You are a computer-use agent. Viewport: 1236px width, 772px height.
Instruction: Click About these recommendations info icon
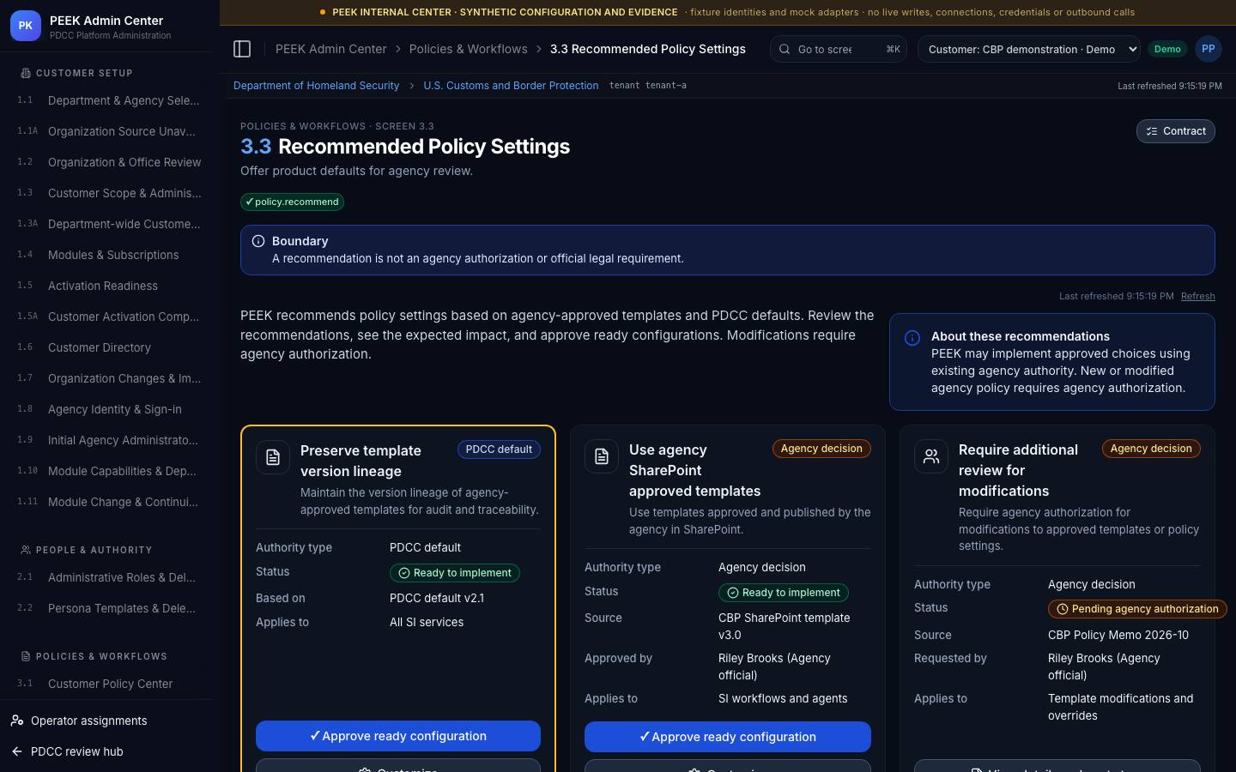click(912, 338)
